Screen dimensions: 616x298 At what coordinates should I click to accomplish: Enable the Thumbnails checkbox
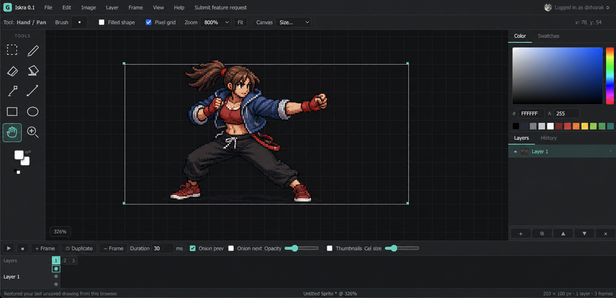tap(330, 249)
